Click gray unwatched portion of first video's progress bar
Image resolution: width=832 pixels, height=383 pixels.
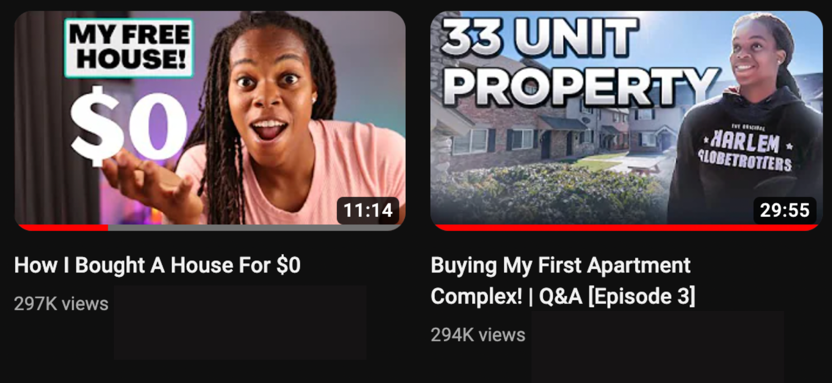[256, 228]
